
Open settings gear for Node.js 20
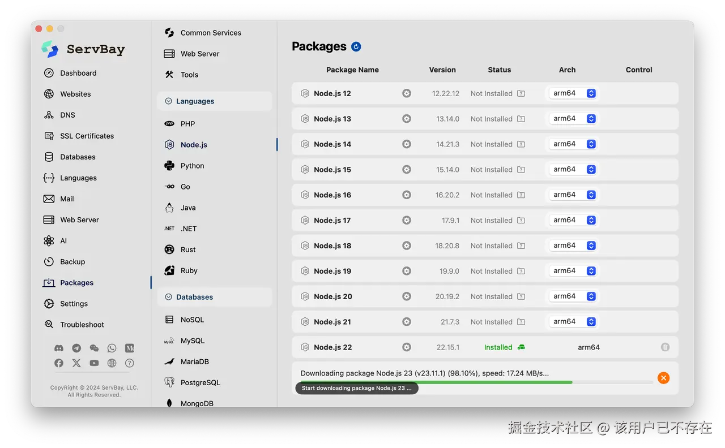coord(407,296)
